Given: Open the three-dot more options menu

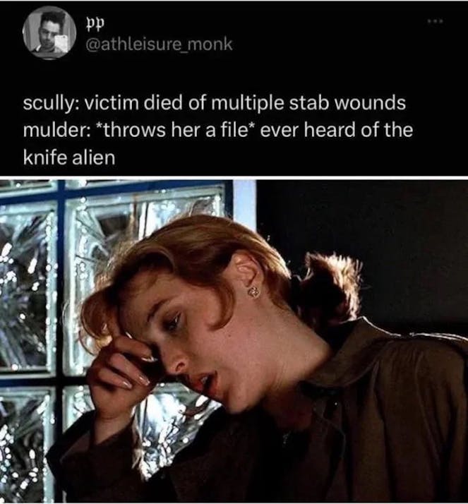Looking at the screenshot, I should (x=436, y=21).
